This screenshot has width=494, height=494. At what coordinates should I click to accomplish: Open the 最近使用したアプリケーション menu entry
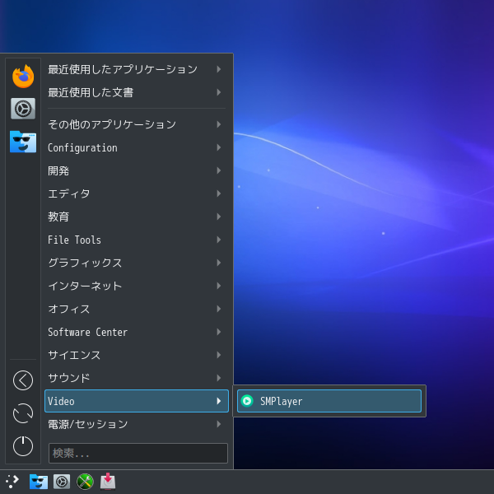point(137,69)
